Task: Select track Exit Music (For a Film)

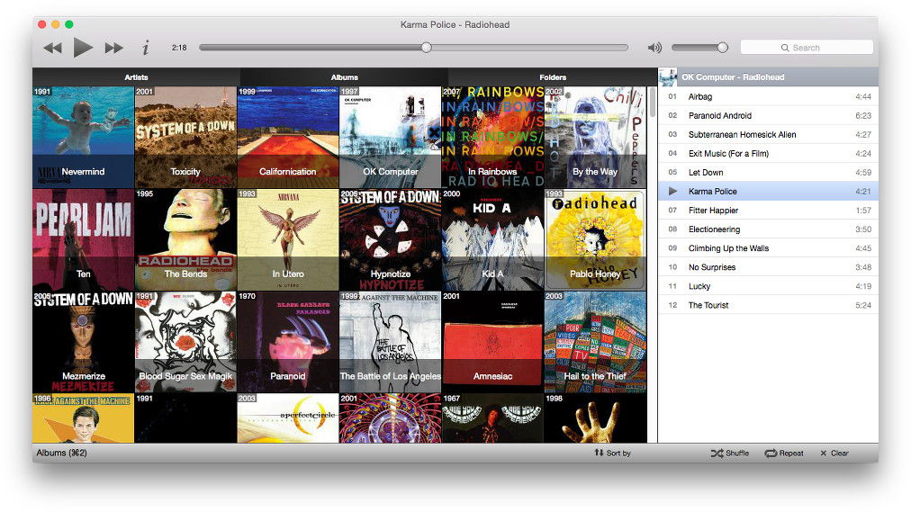Action: point(768,153)
